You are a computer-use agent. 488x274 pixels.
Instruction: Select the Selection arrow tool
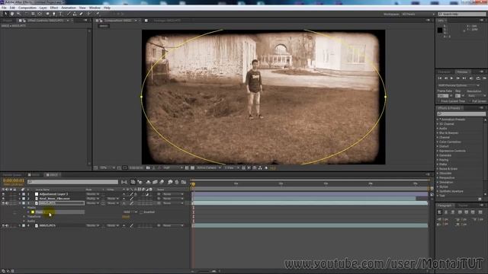pos(5,14)
